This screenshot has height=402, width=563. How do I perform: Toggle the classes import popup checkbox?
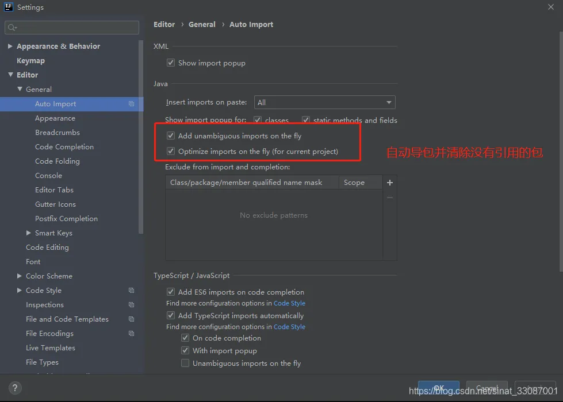258,120
